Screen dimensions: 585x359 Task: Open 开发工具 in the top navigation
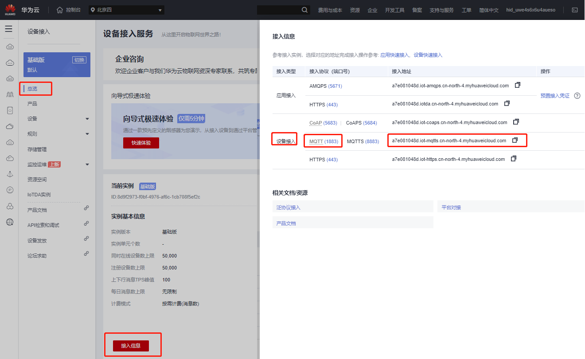pos(394,10)
